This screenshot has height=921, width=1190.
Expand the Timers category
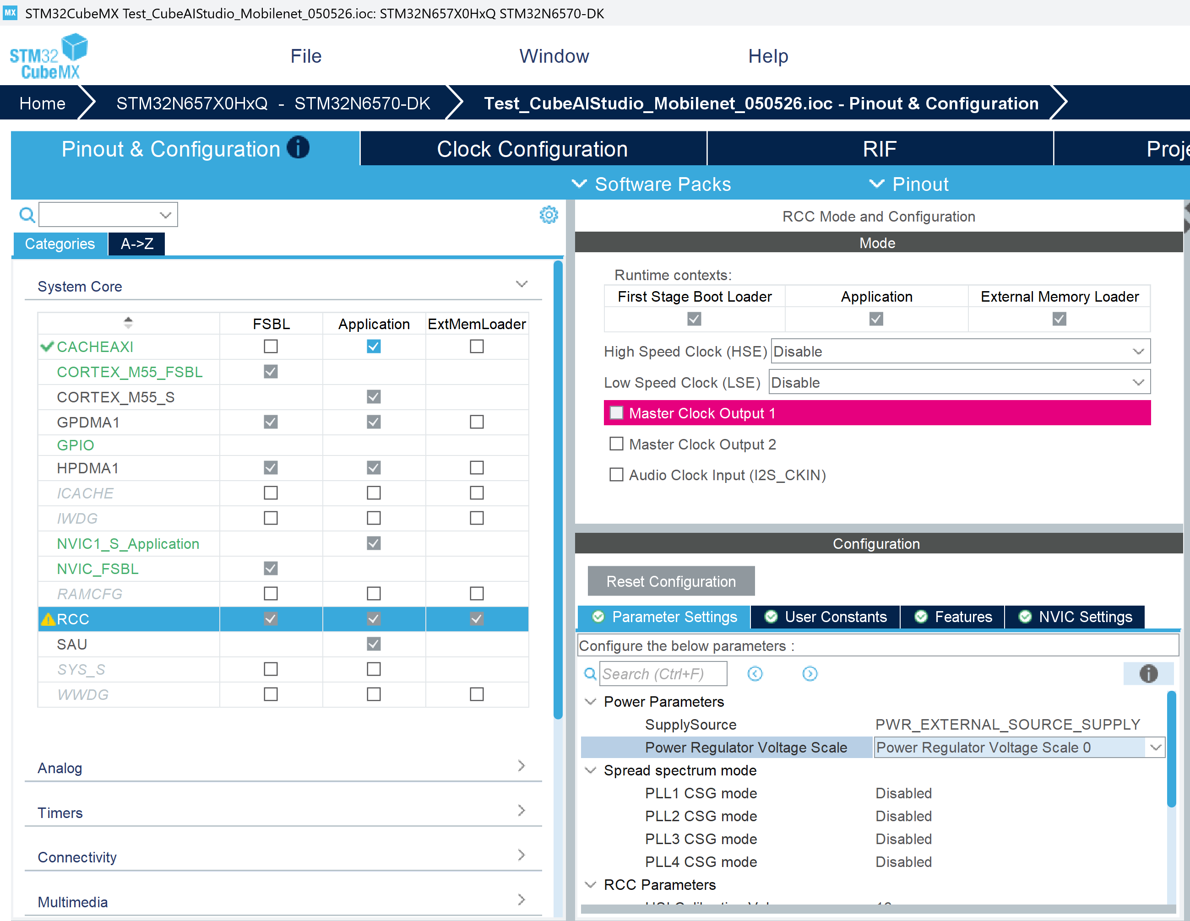pos(522,810)
